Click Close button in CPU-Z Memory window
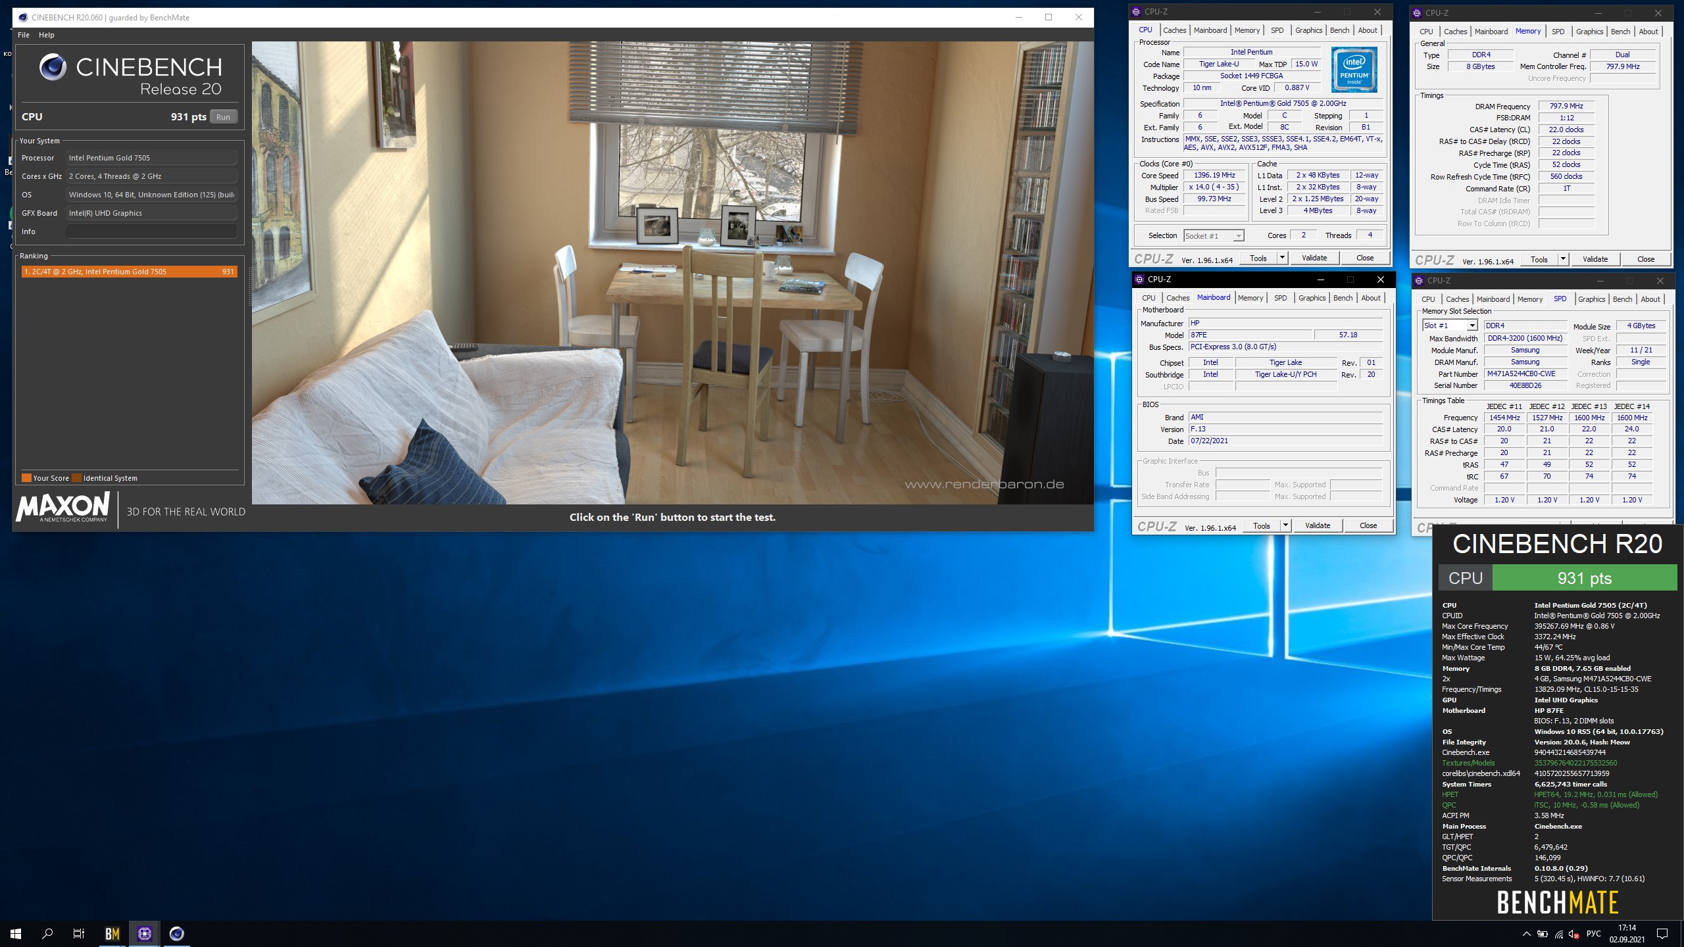This screenshot has width=1684, height=947. point(1646,259)
